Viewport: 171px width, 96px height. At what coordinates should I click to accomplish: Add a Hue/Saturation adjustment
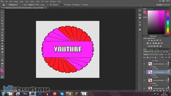point(147,43)
